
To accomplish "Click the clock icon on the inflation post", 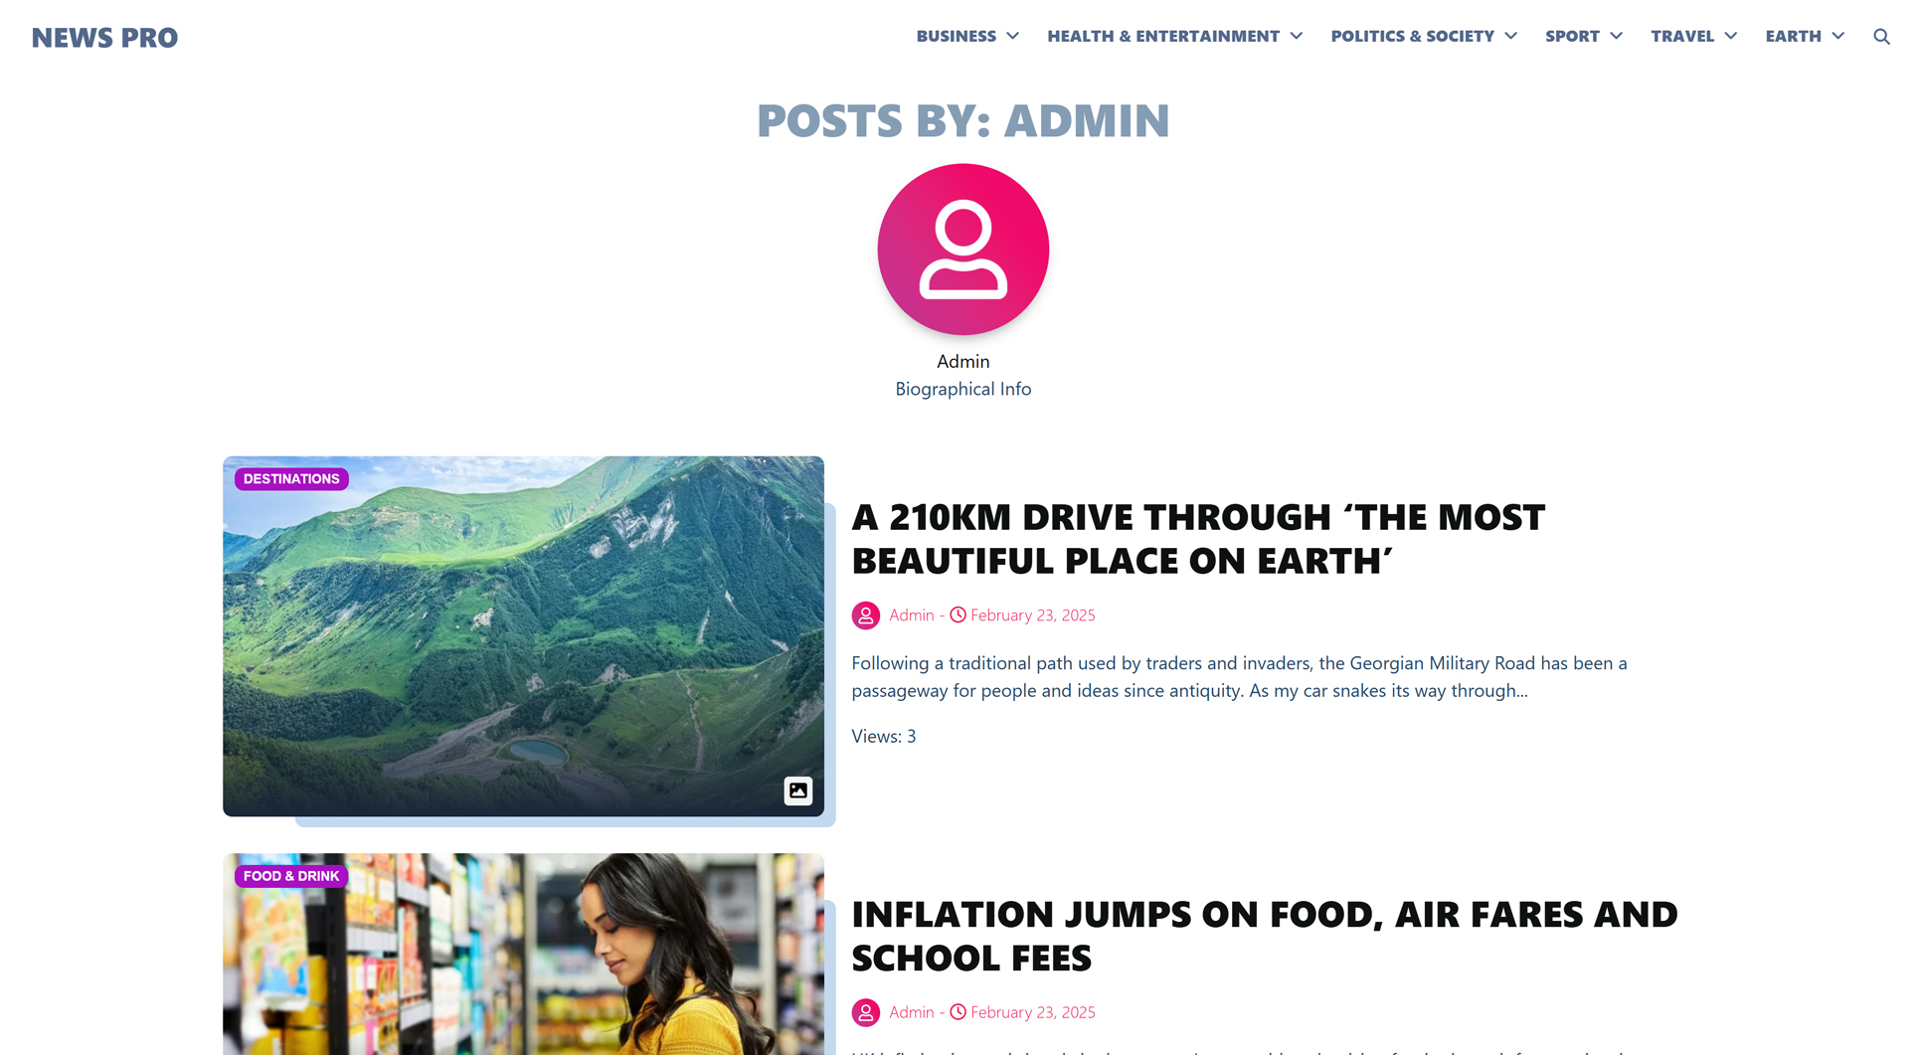I will tap(958, 1011).
